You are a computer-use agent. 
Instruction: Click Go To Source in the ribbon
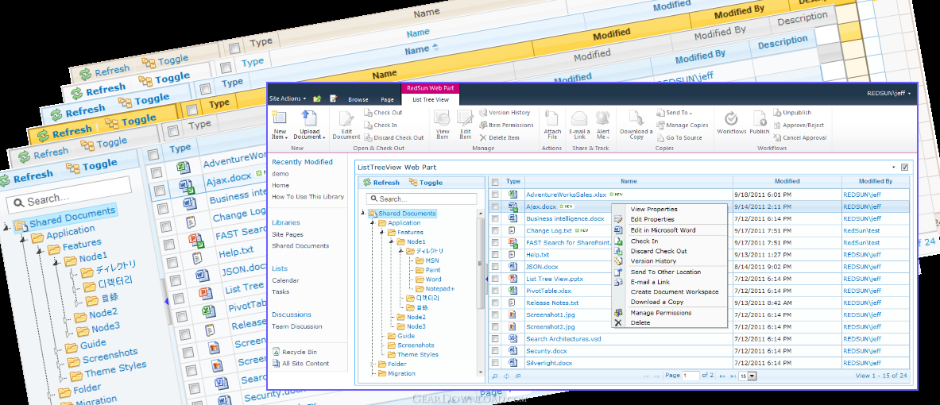pos(680,137)
